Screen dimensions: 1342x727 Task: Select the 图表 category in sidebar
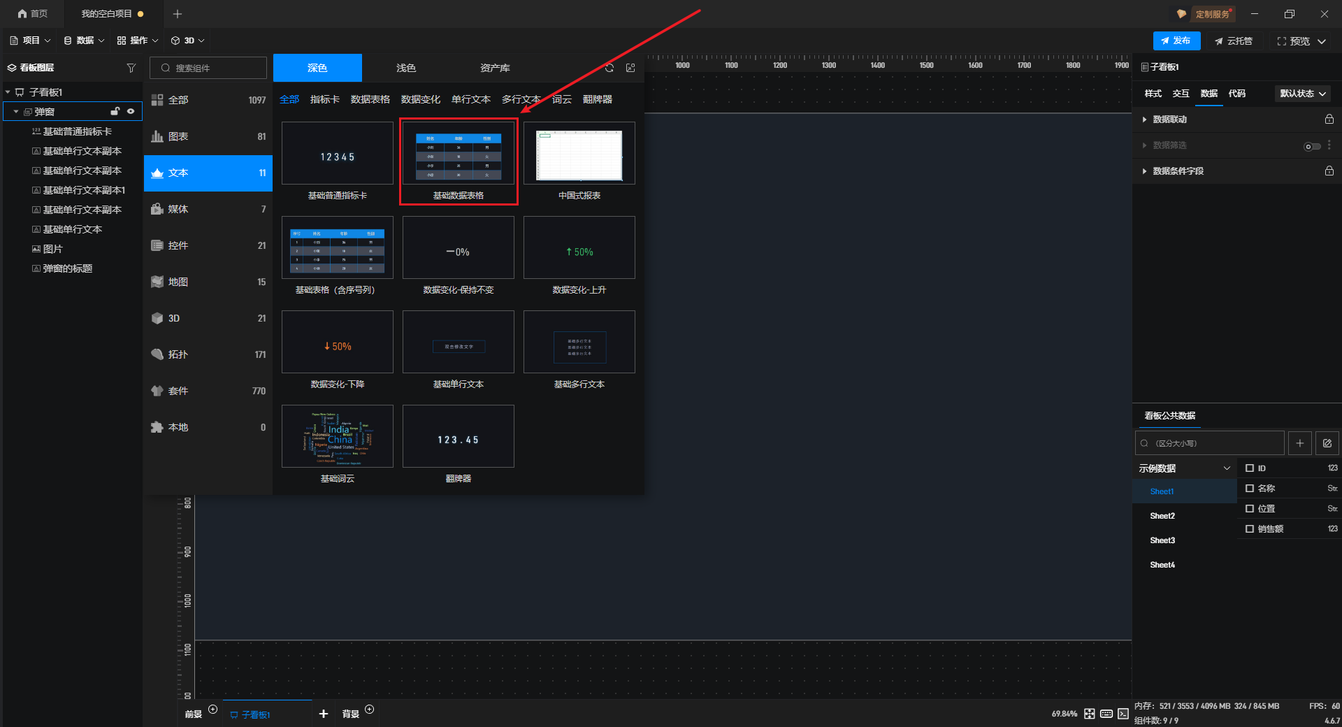coord(208,136)
